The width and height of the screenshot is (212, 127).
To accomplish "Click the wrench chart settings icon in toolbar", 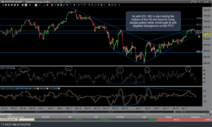I will pos(115,5).
